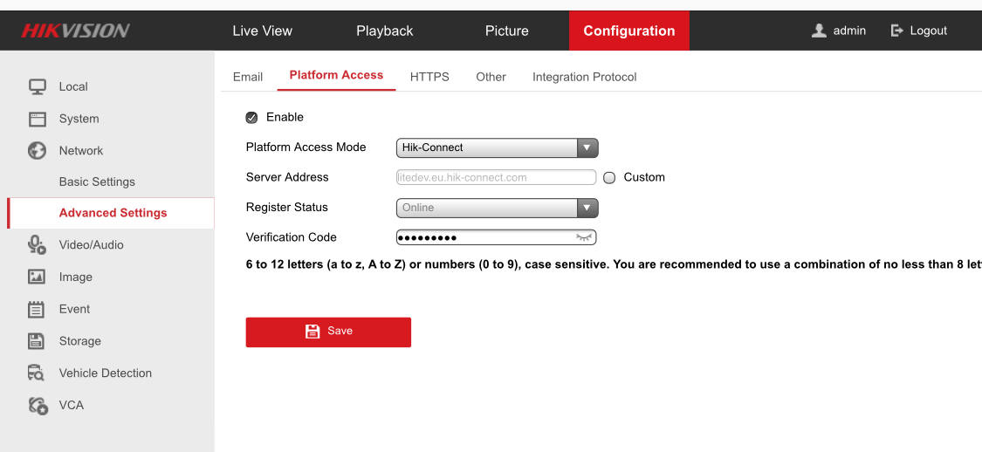Show the verification code with eye icon
The image size is (982, 452).
point(584,237)
